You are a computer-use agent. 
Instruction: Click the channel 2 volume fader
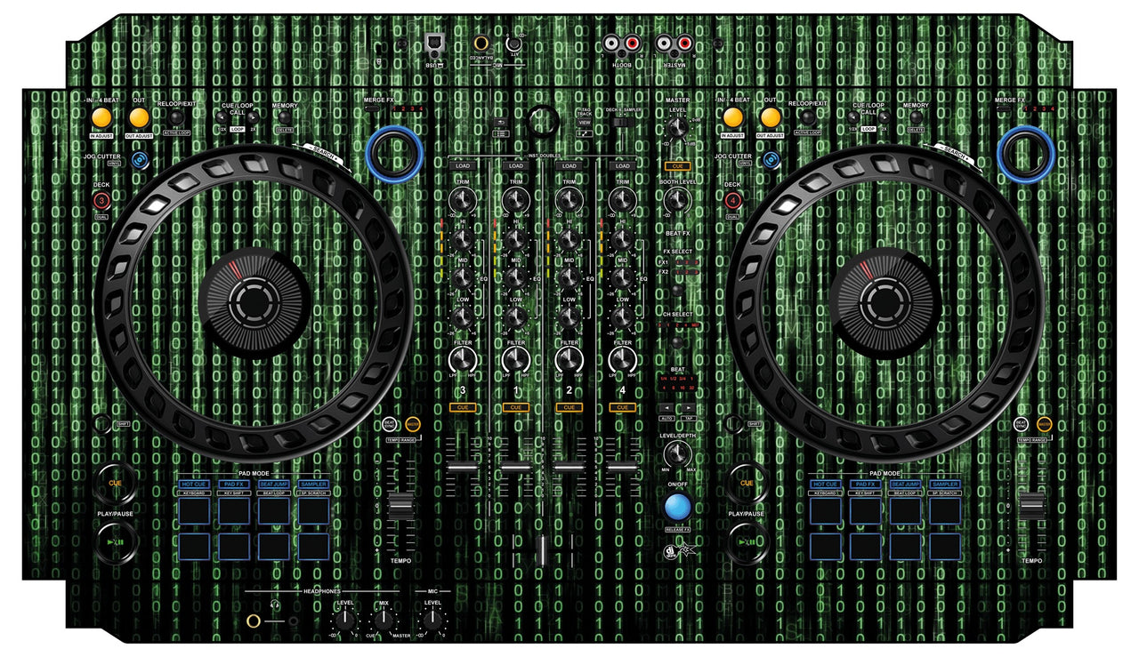[x=569, y=467]
